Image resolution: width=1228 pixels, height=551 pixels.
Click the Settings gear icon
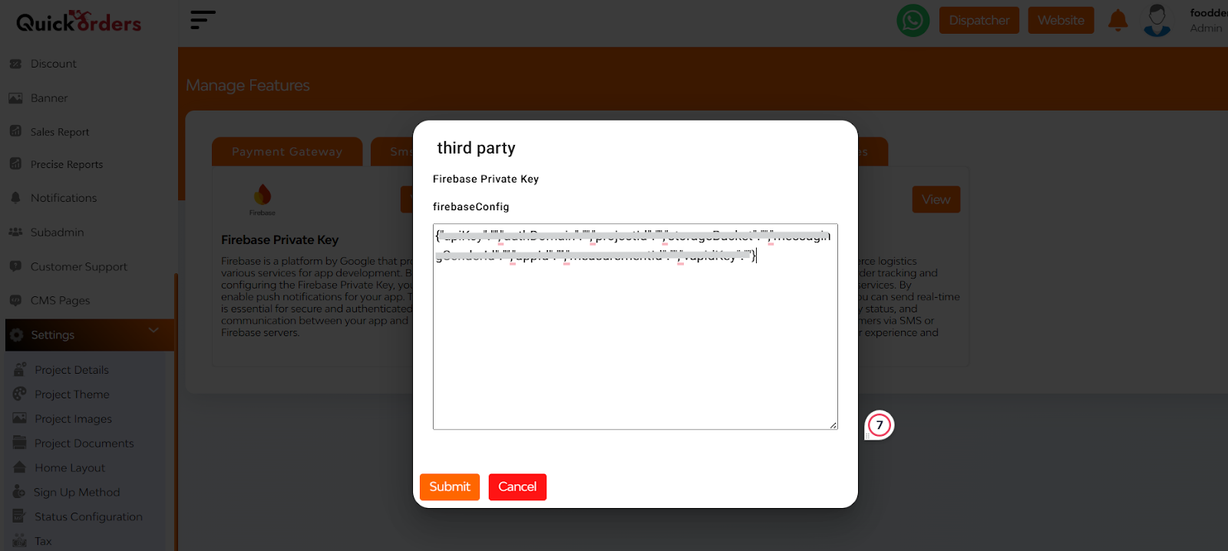[x=17, y=335]
